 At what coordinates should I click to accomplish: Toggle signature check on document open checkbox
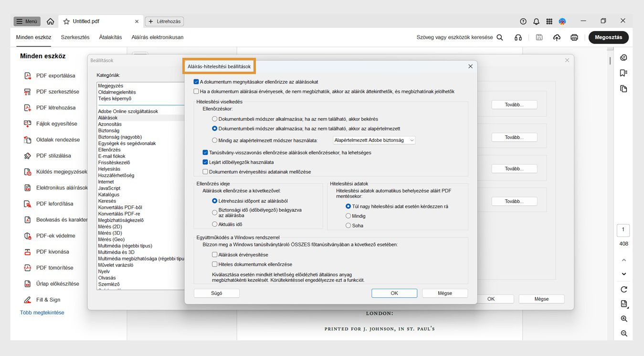196,82
